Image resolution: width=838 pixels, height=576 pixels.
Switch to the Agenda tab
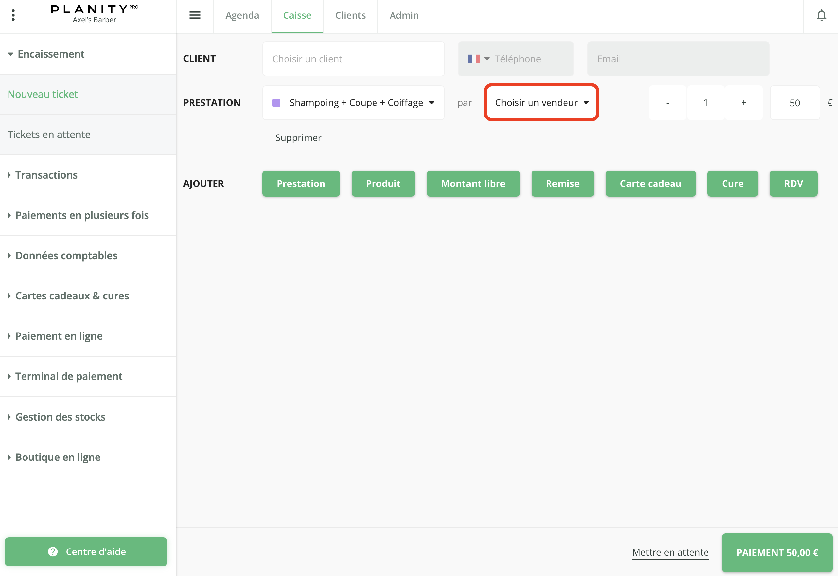click(x=242, y=15)
